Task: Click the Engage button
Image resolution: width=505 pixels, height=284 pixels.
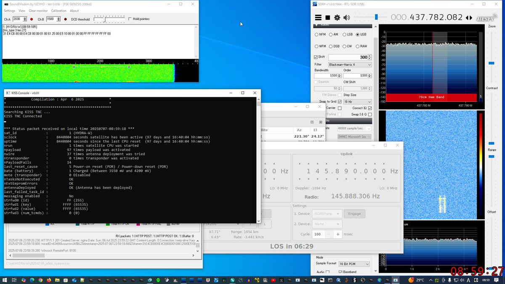Action: [x=354, y=214]
